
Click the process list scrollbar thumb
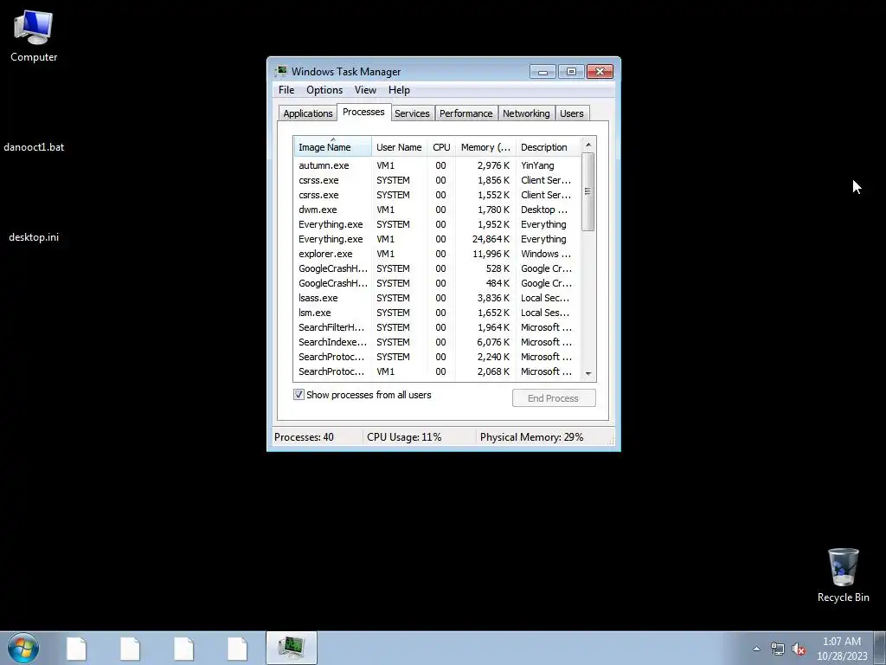588,191
